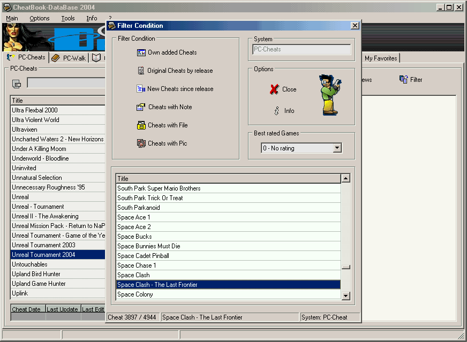Click the Filter icon in main toolbar

point(404,80)
